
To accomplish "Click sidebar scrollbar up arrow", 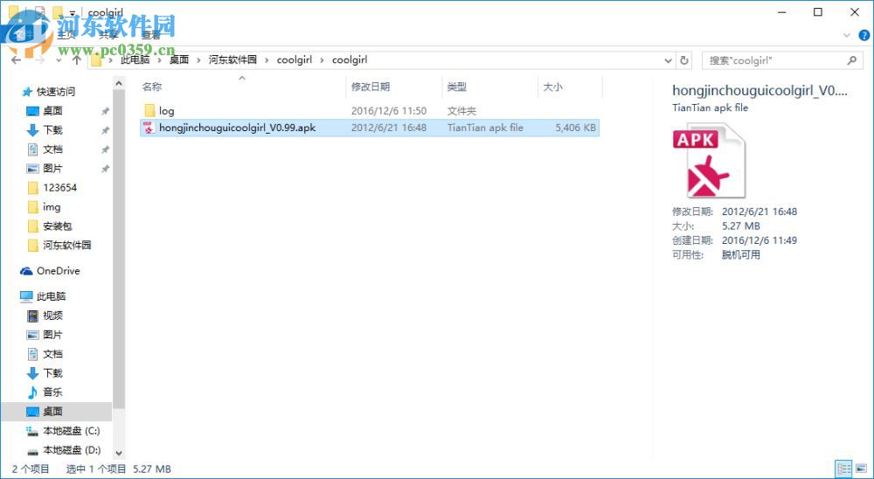I will 118,84.
